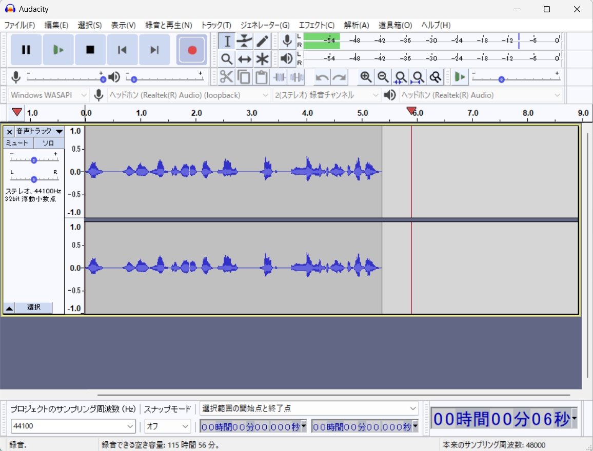Click the Zoom In magnifier icon
The image size is (593, 451).
(x=366, y=77)
